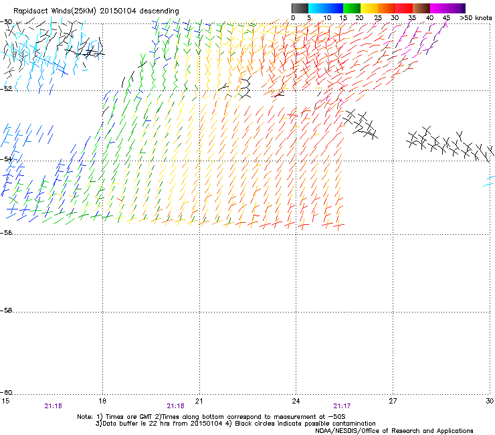
Task: Click the '-52' latitude axis label
Action: pyautogui.click(x=6, y=89)
